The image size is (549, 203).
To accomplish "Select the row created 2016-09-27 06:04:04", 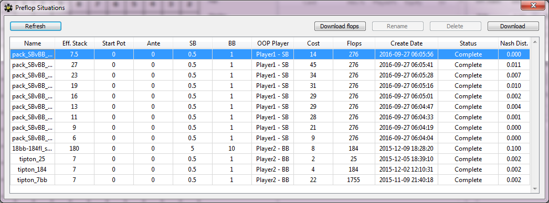I will [270, 138].
